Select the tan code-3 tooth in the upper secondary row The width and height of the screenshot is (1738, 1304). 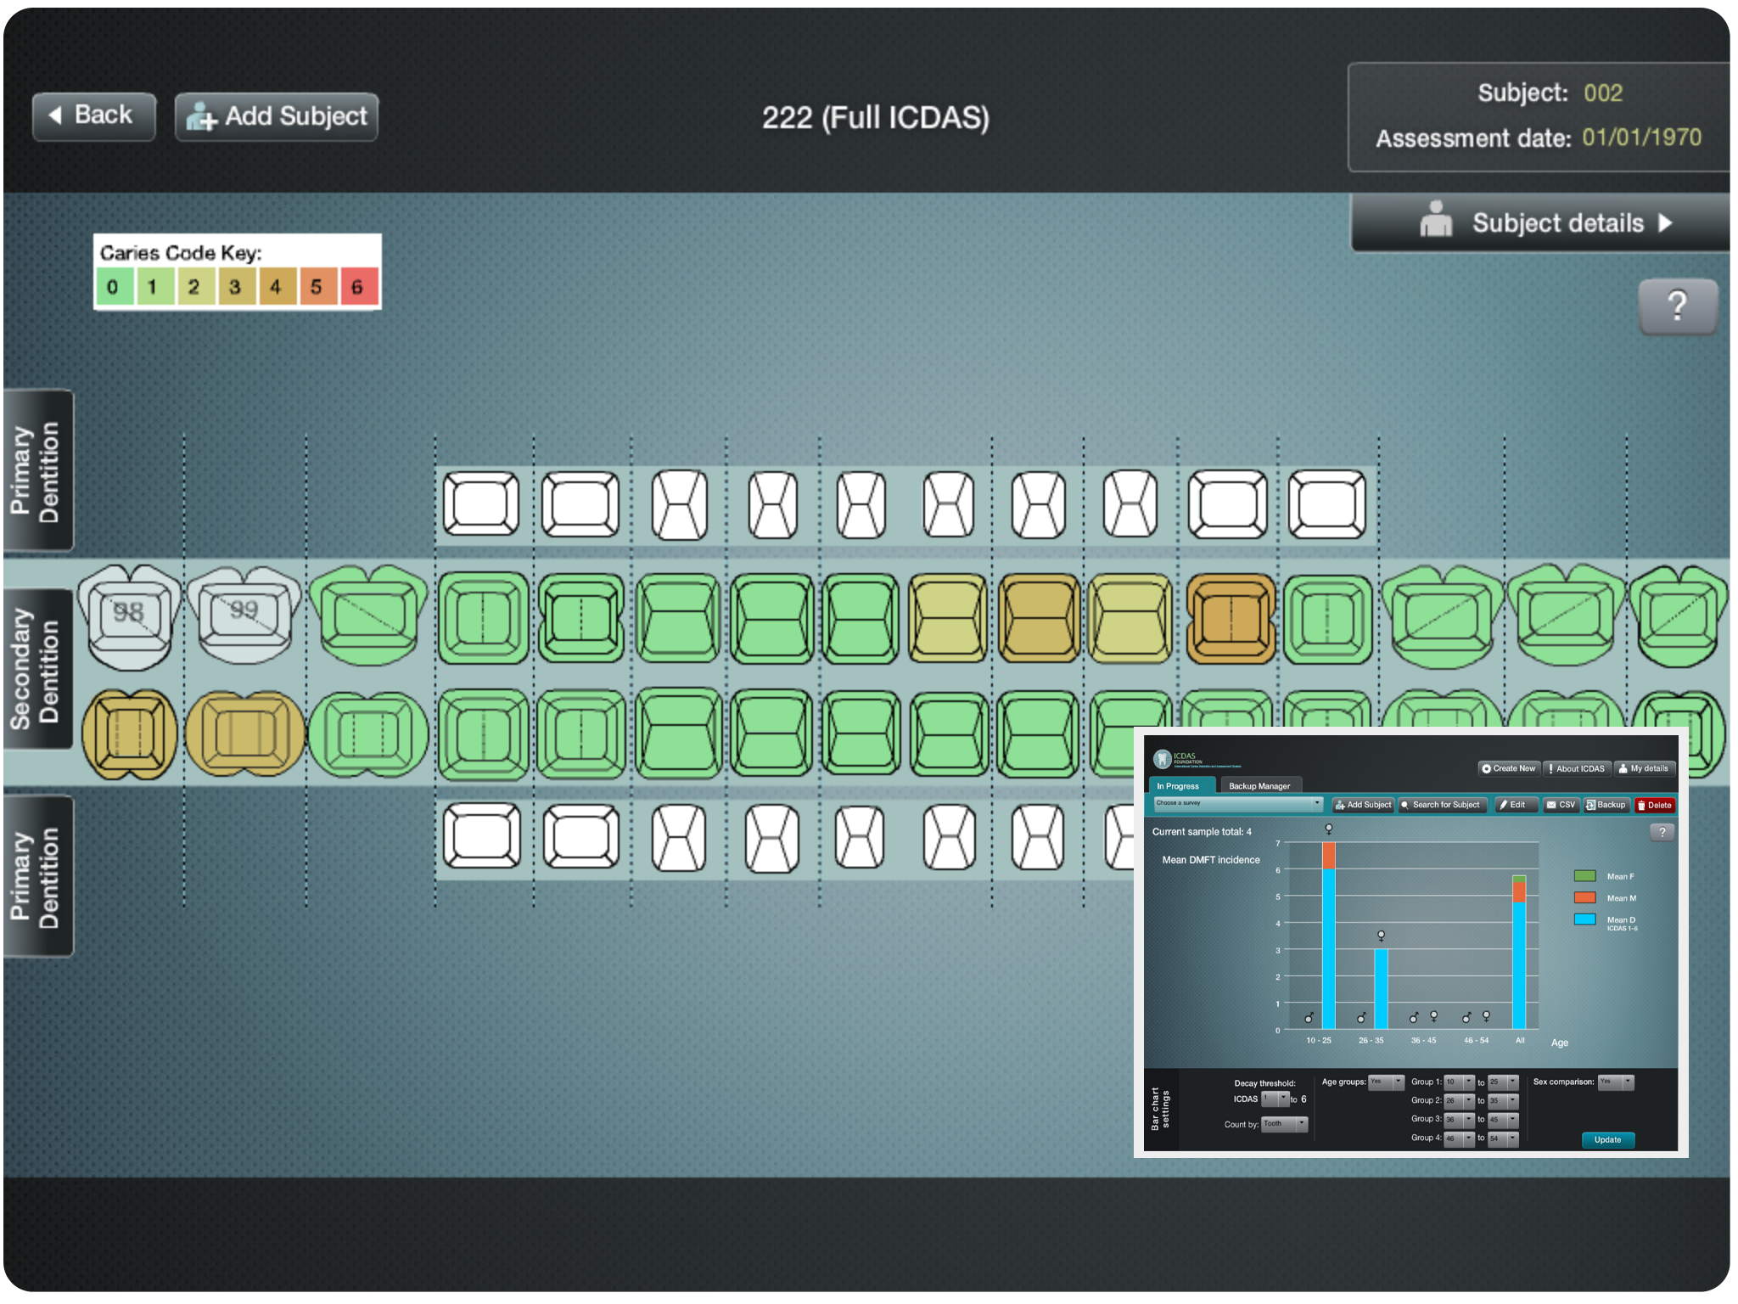[x=1039, y=618]
